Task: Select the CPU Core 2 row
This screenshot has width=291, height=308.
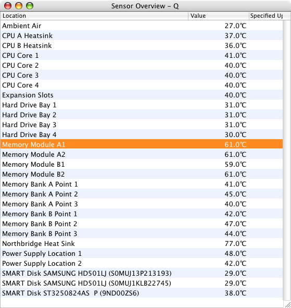Action: (x=142, y=65)
